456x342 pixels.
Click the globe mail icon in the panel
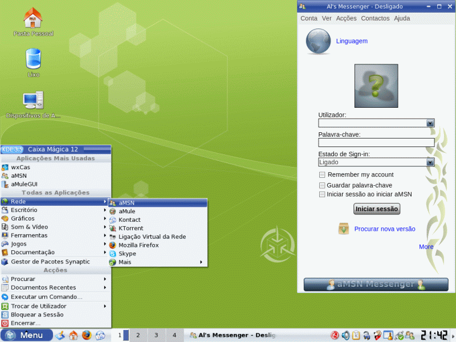pos(100,335)
